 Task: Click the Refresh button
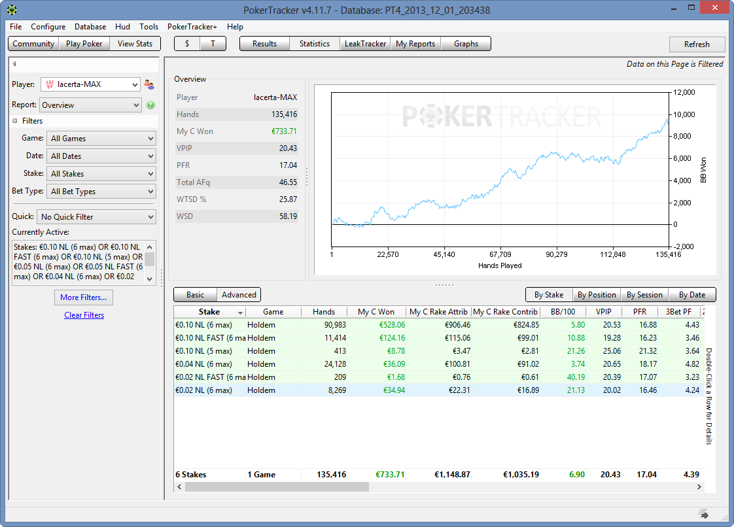(697, 44)
